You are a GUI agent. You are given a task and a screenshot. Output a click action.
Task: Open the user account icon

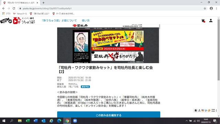pos(211,21)
